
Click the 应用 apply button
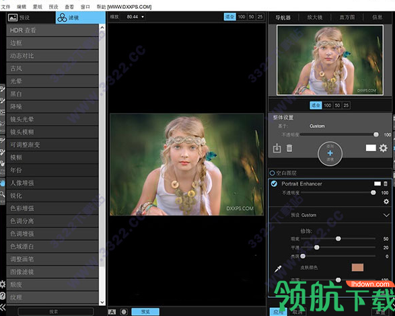click(278, 312)
